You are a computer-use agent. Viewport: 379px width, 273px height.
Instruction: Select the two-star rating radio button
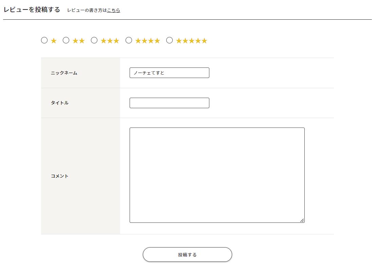click(66, 40)
